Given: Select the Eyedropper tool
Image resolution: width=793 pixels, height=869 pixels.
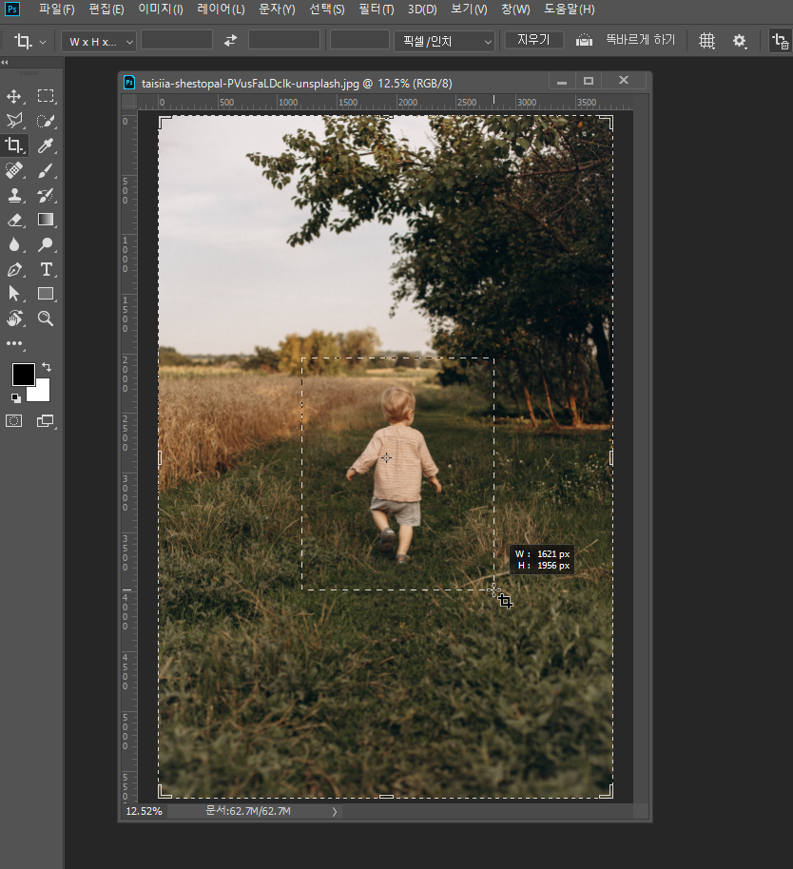Looking at the screenshot, I should 46,145.
